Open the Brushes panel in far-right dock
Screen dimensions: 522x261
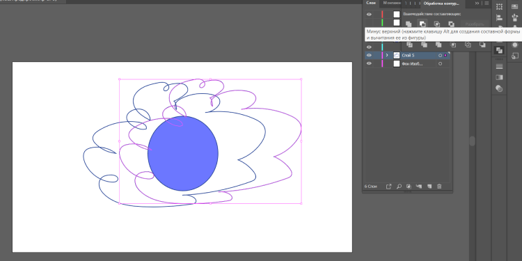pos(514,18)
